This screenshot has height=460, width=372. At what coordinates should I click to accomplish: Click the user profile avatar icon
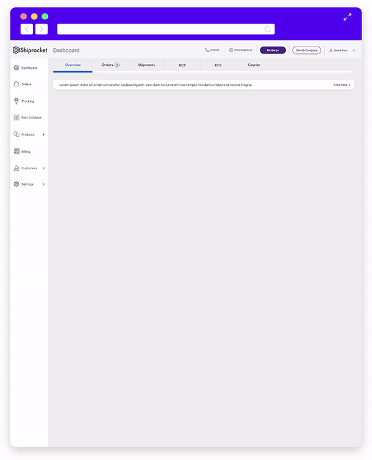click(331, 50)
